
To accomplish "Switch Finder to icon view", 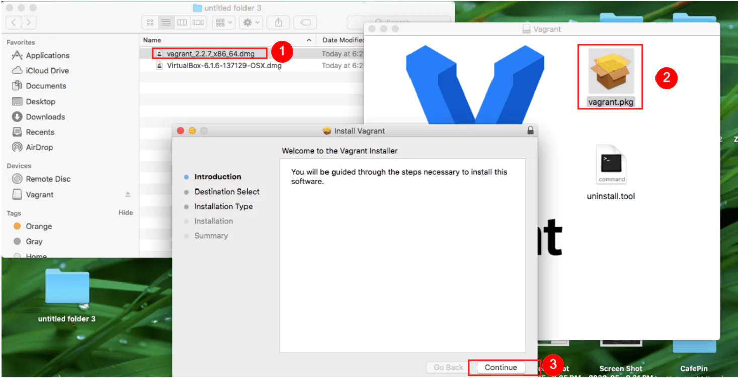I will pos(150,22).
